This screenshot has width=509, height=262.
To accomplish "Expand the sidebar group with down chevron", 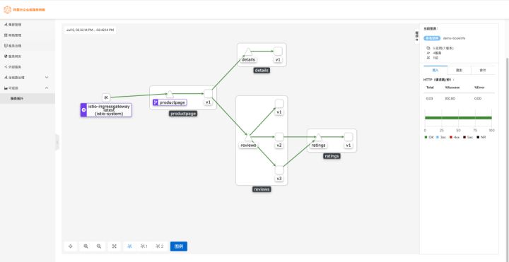I will tap(47, 78).
